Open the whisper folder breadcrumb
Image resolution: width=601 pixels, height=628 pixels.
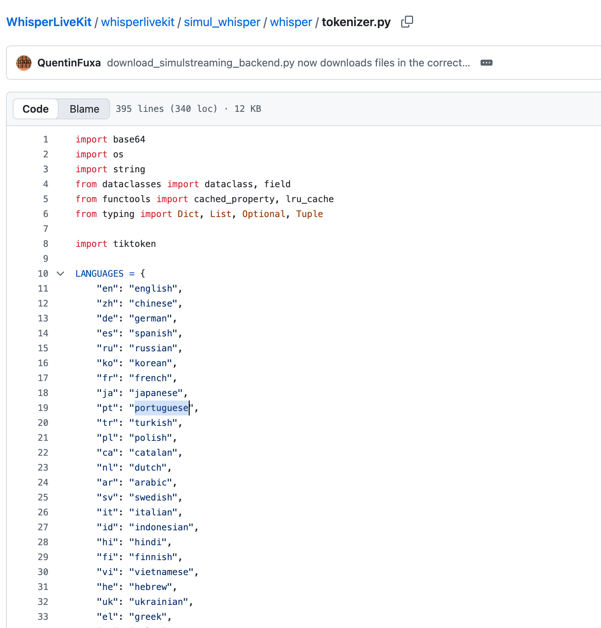coord(291,22)
